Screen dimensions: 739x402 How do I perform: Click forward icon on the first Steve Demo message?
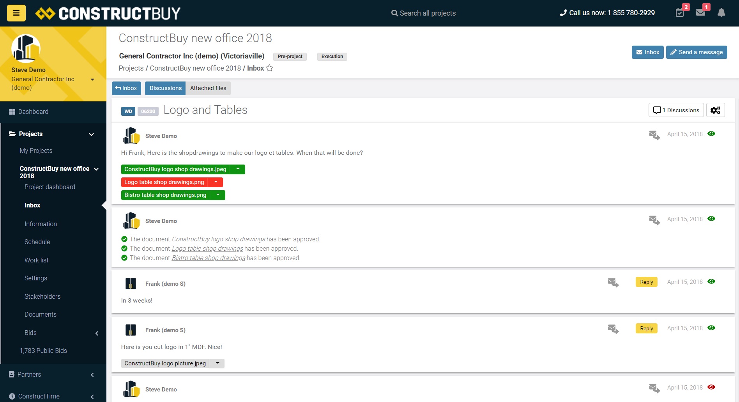coord(654,135)
